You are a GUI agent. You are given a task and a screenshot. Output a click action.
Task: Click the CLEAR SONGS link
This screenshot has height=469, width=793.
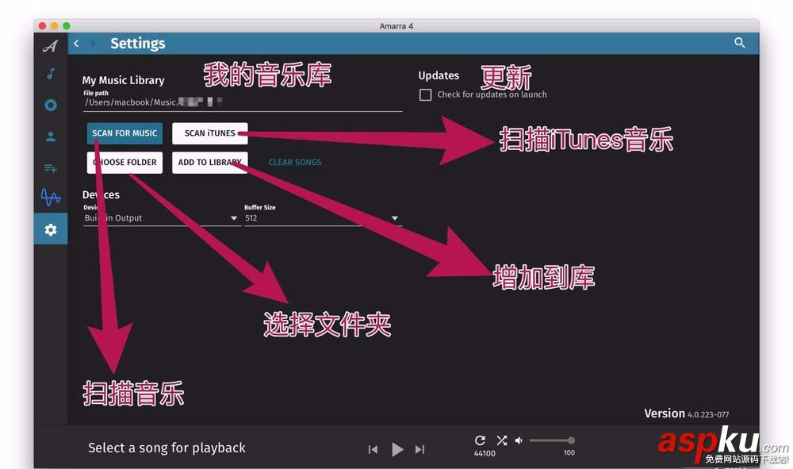click(x=295, y=162)
